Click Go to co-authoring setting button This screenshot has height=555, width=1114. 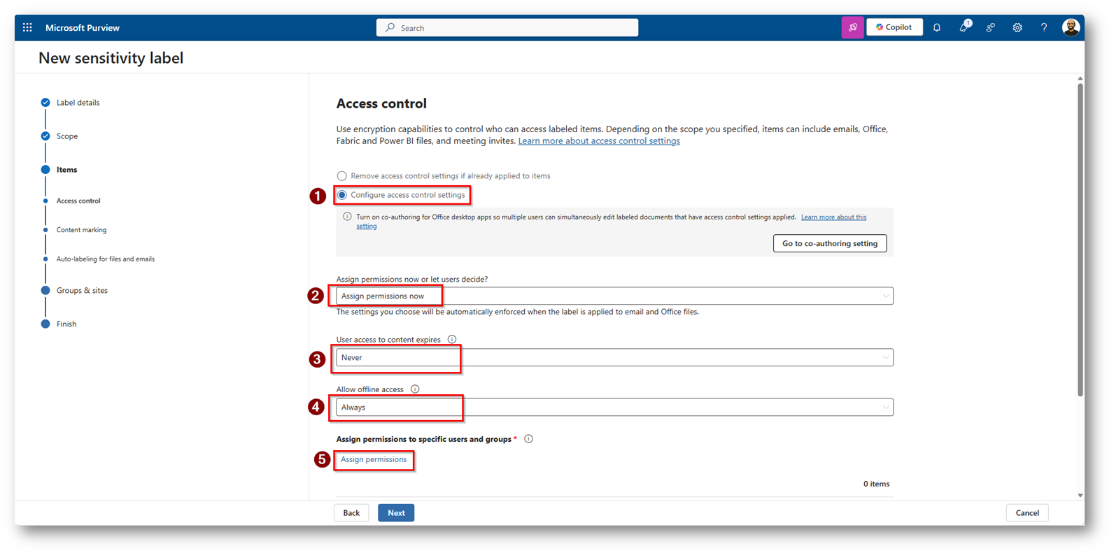click(829, 243)
